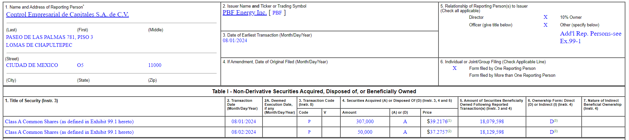The height and width of the screenshot is (140, 629).
Task: Click the second row Class A Common Shares
Action: [x=69, y=132]
